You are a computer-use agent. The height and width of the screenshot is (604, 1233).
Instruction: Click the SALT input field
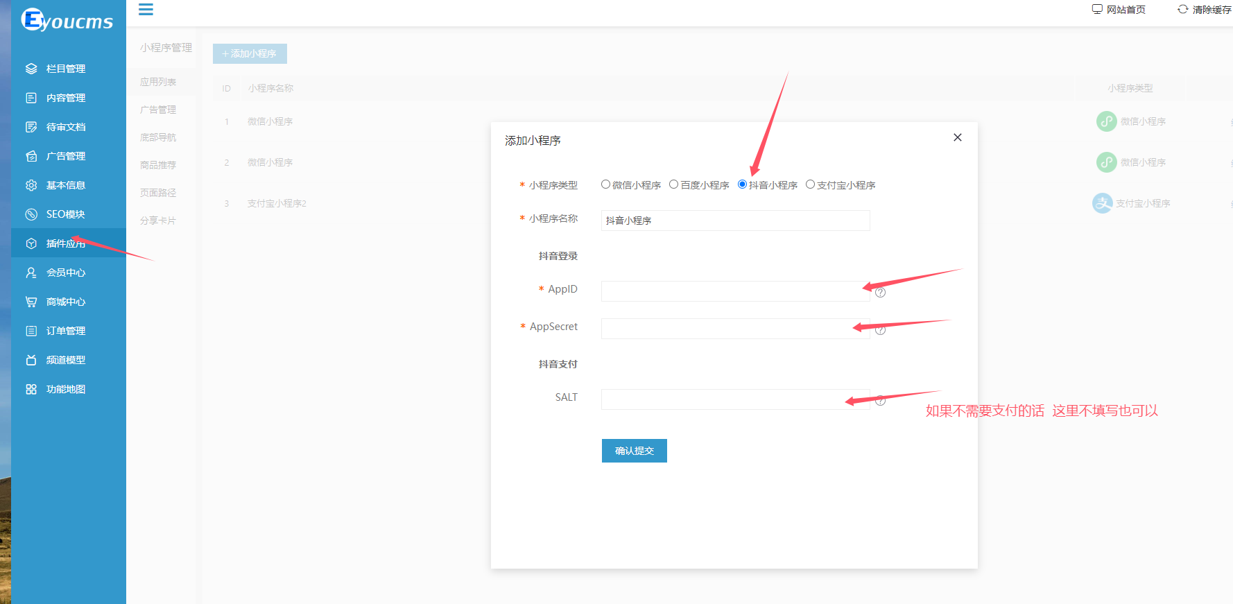coord(736,399)
